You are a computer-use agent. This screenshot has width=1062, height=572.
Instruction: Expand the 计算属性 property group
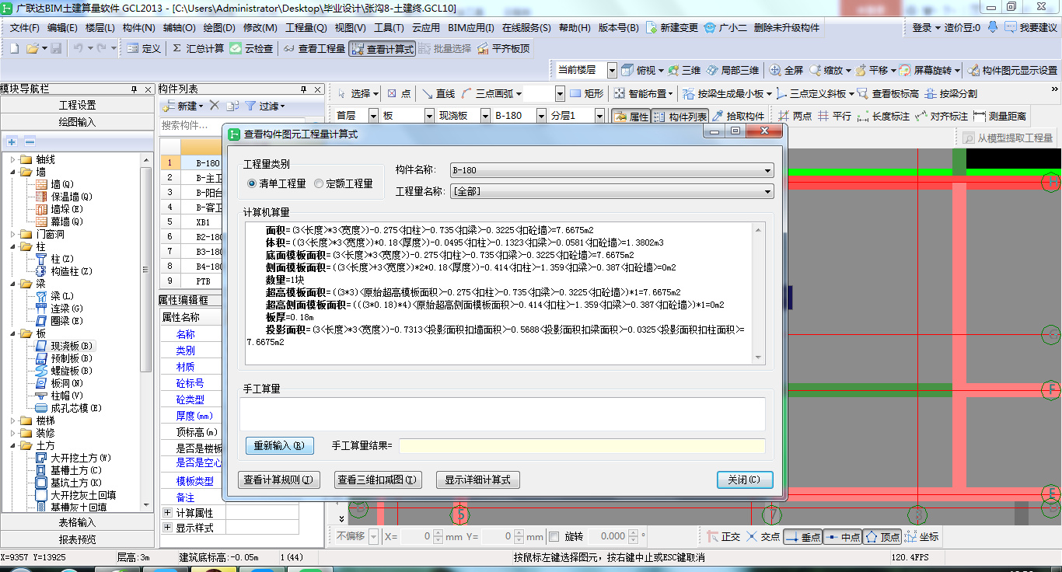[167, 513]
